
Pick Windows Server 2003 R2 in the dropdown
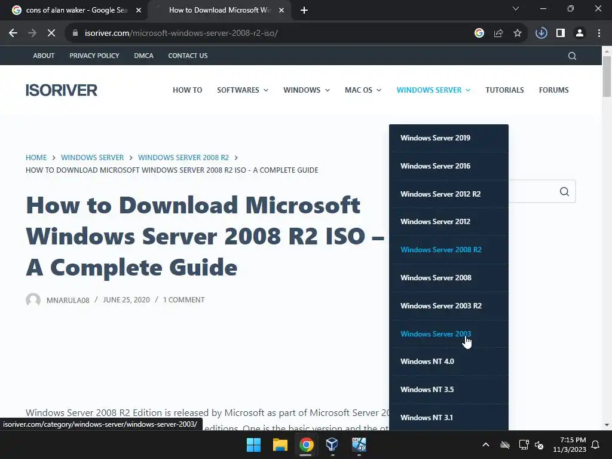click(x=449, y=306)
